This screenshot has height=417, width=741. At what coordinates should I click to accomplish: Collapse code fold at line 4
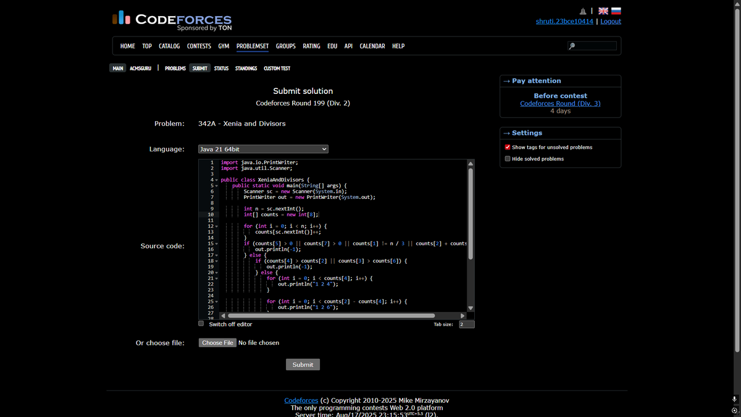coord(217,180)
